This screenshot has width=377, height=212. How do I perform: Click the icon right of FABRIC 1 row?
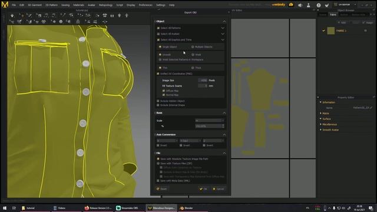tap(365, 31)
